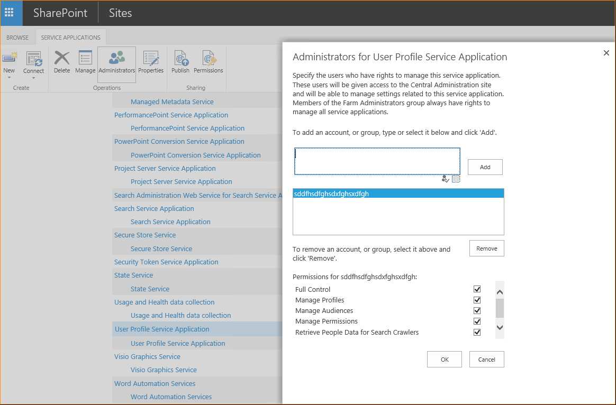Viewport: 616px width, 405px height.
Task: Open Visio Graphics Service top-level link
Action: pos(147,357)
